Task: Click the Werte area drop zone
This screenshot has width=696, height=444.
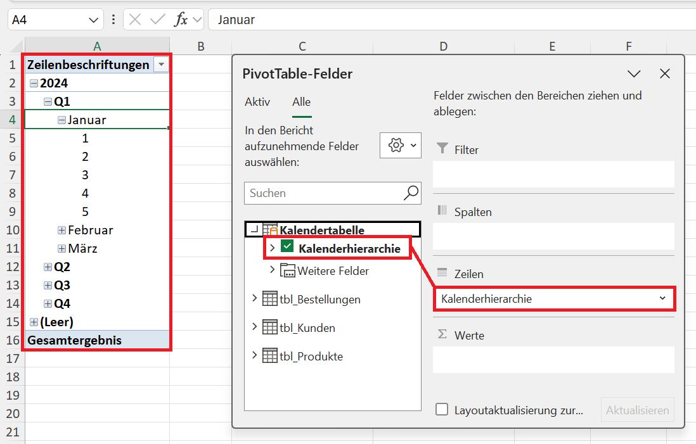Action: coord(553,360)
